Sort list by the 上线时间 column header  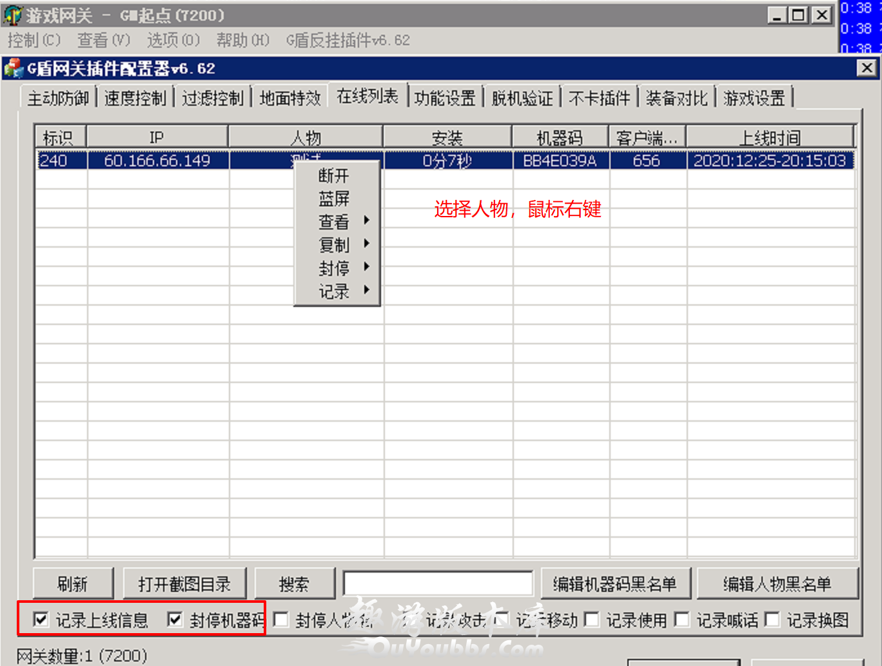[x=770, y=137]
